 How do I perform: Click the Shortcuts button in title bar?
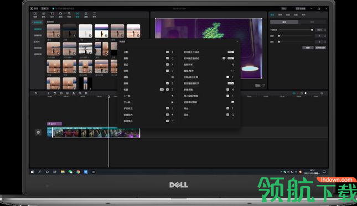point(301,8)
